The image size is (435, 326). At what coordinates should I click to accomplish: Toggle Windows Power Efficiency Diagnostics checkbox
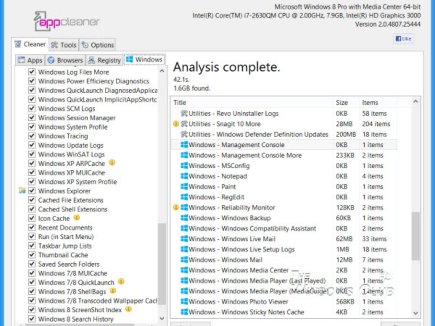(x=32, y=81)
